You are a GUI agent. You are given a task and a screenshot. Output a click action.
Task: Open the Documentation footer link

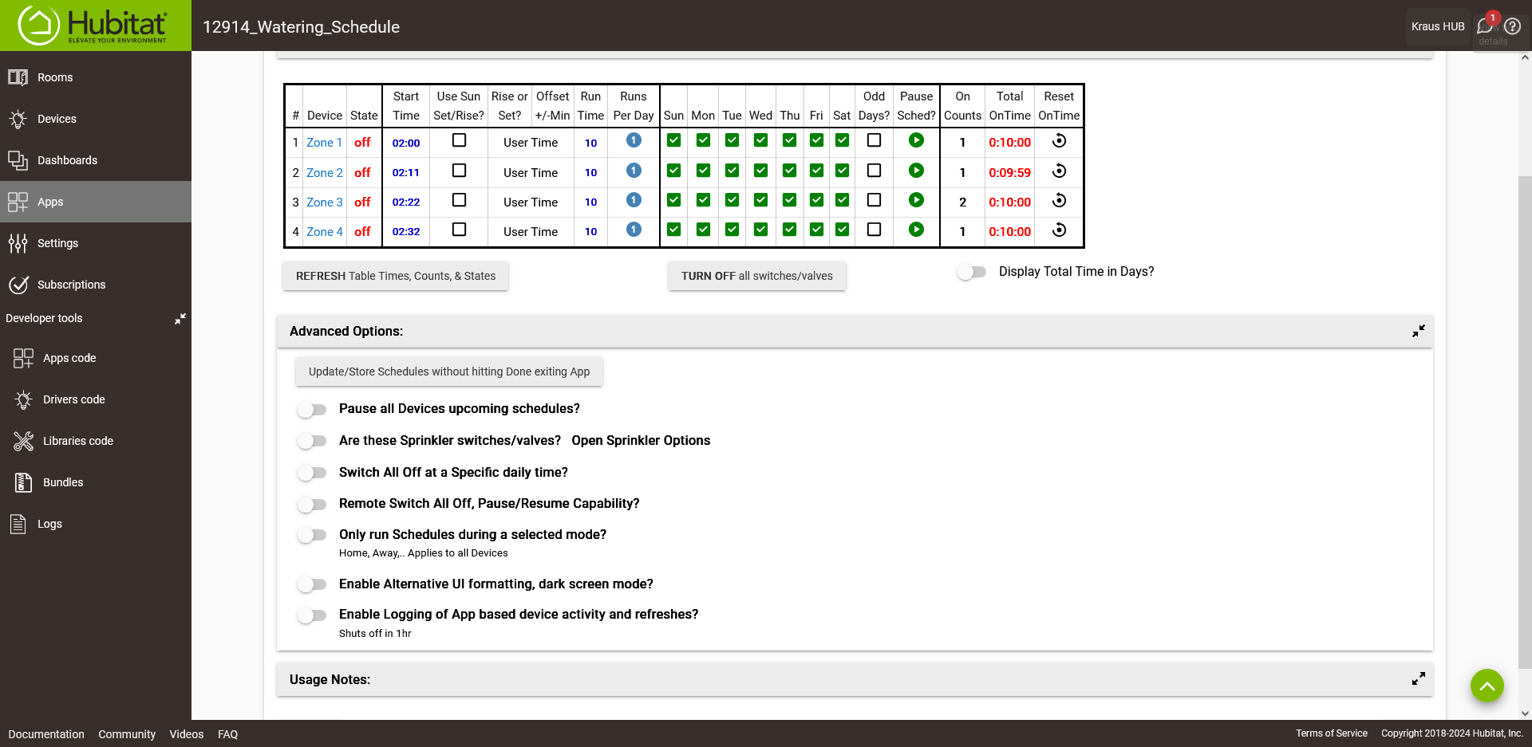(46, 734)
